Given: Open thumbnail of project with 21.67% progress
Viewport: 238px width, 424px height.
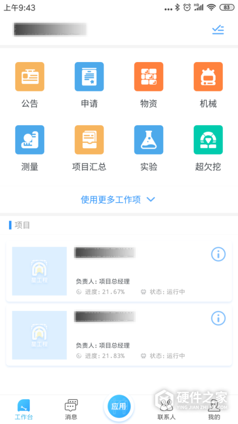Looking at the screenshot, I should [x=40, y=271].
